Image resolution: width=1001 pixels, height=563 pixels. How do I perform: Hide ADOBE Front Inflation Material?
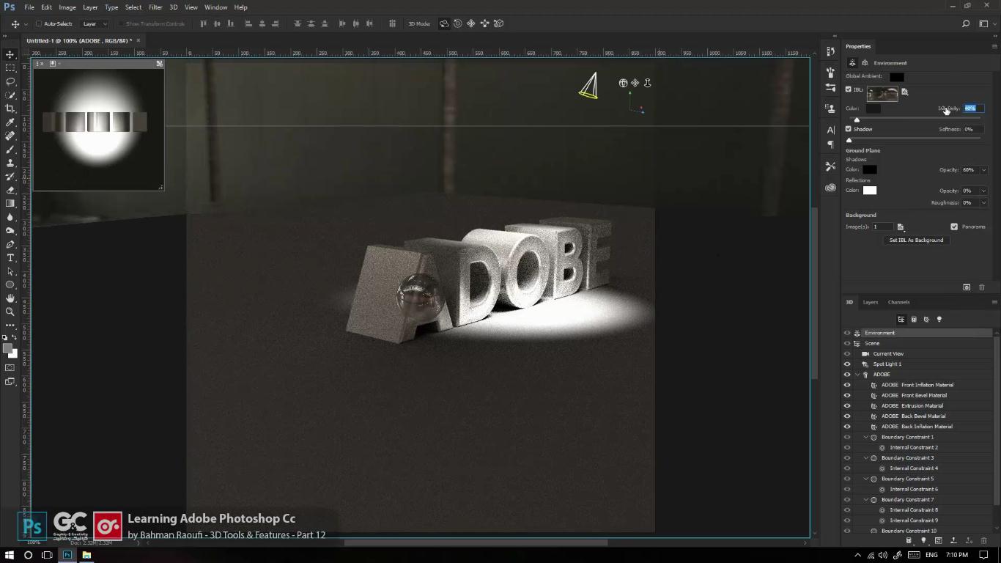(x=847, y=385)
